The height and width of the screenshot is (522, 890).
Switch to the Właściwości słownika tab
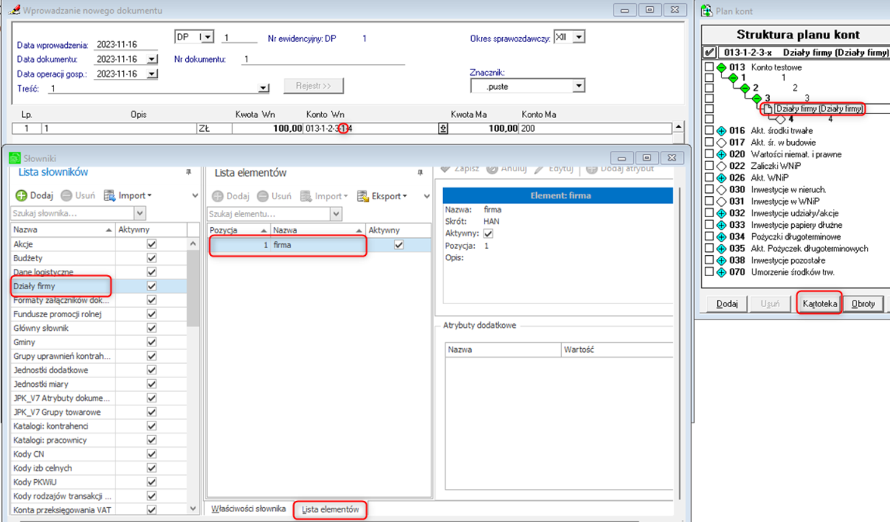coord(249,509)
